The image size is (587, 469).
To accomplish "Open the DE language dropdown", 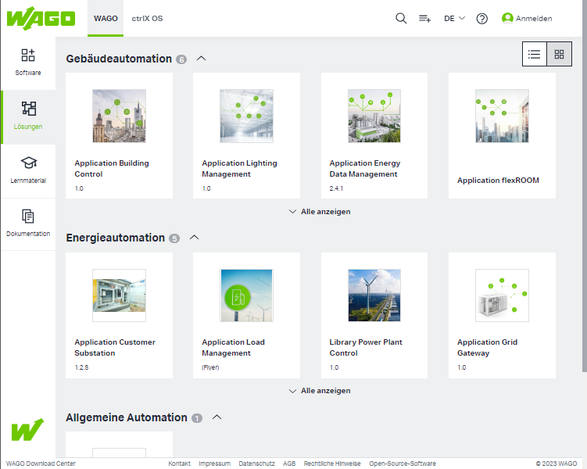I will [x=454, y=18].
